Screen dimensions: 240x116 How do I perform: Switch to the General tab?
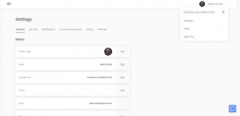coord(20,29)
